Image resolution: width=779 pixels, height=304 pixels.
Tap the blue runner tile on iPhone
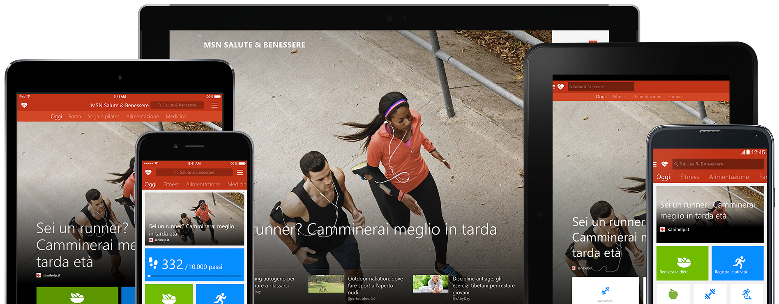[x=220, y=294]
